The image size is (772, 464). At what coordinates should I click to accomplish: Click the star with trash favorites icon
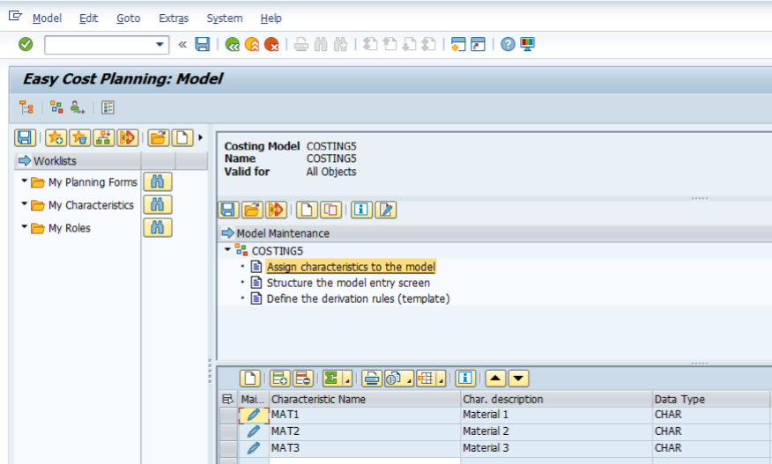click(80, 137)
